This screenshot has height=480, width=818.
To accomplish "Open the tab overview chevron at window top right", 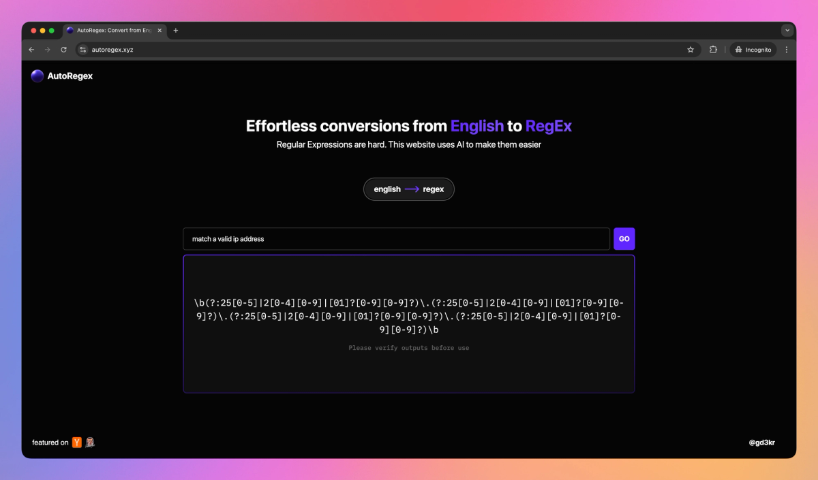I will [787, 30].
